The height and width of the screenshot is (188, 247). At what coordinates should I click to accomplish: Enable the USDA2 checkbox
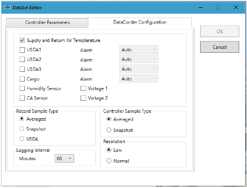pos(22,60)
